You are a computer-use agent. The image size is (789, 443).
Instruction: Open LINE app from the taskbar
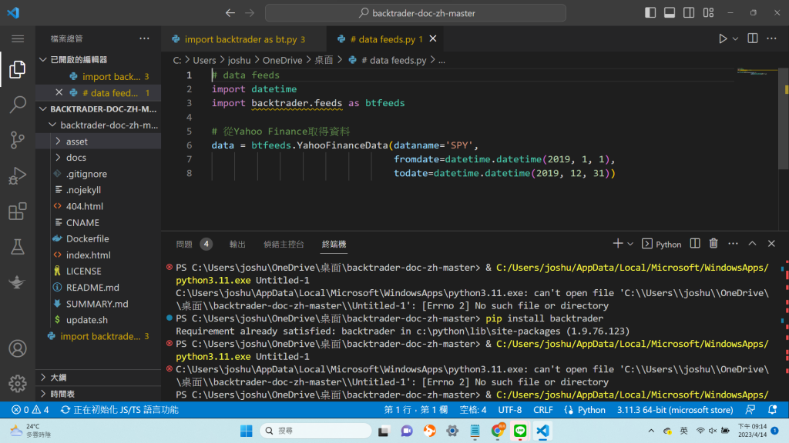click(520, 431)
